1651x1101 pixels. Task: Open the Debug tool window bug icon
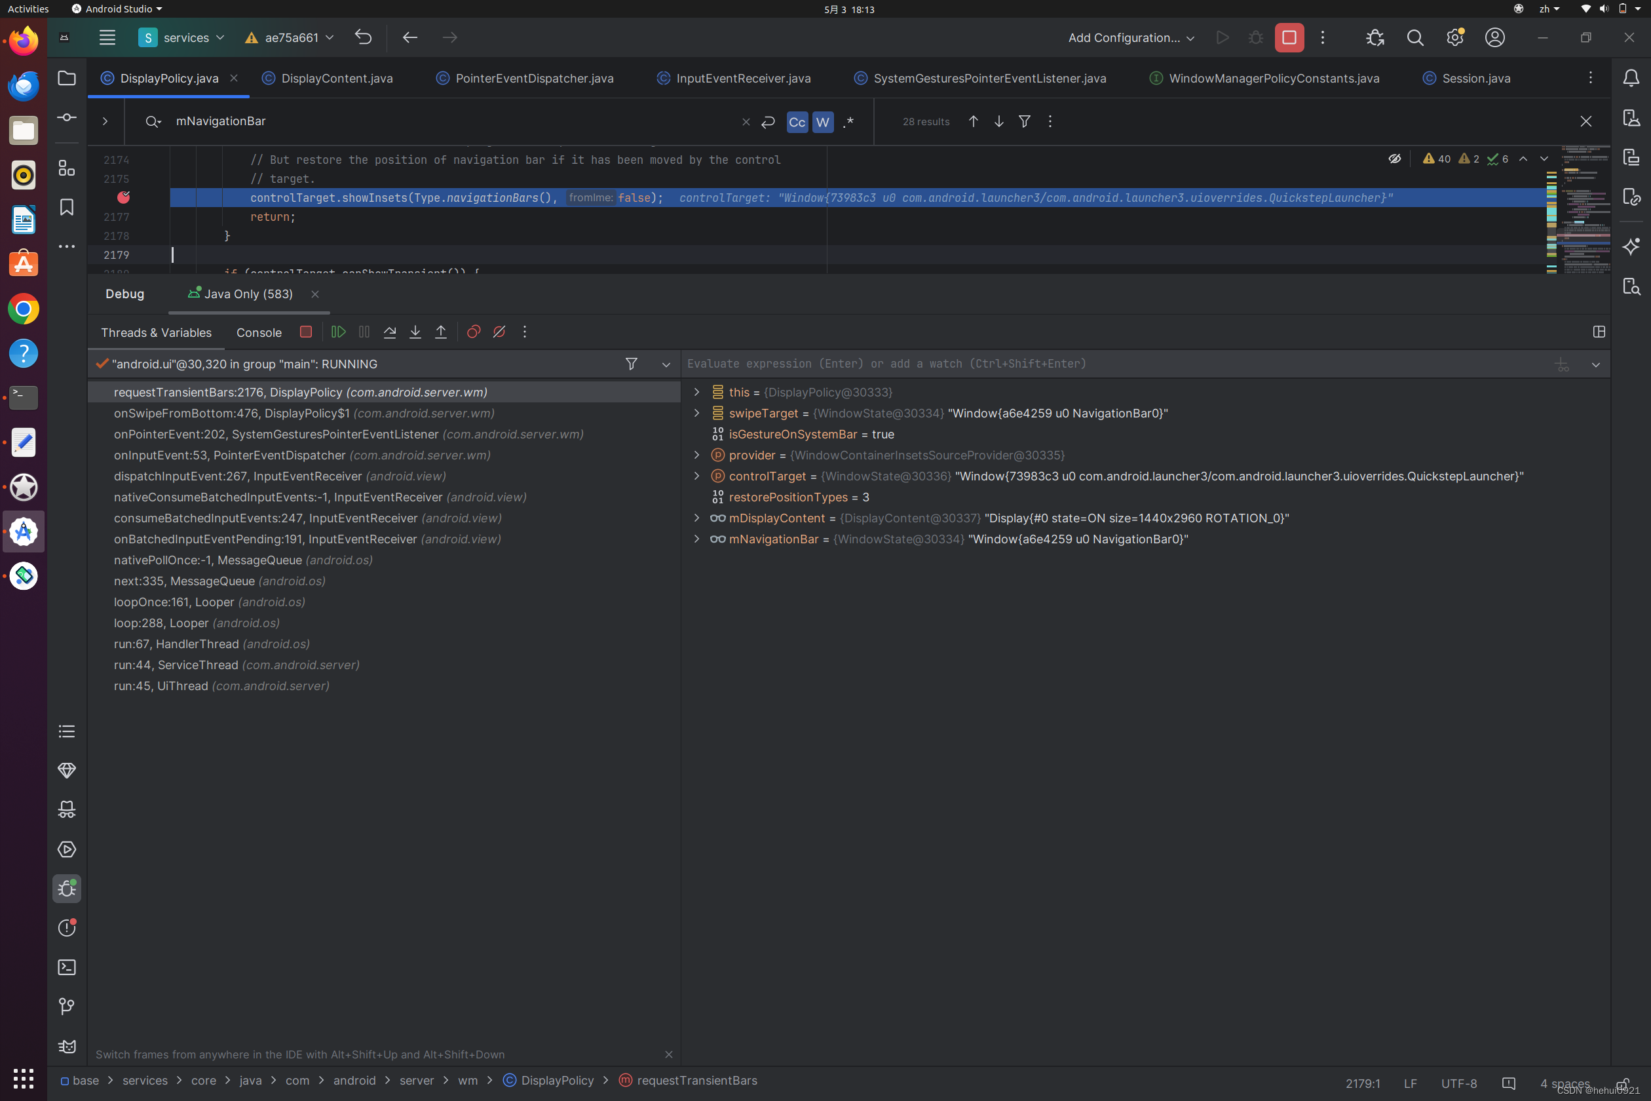pyautogui.click(x=67, y=889)
